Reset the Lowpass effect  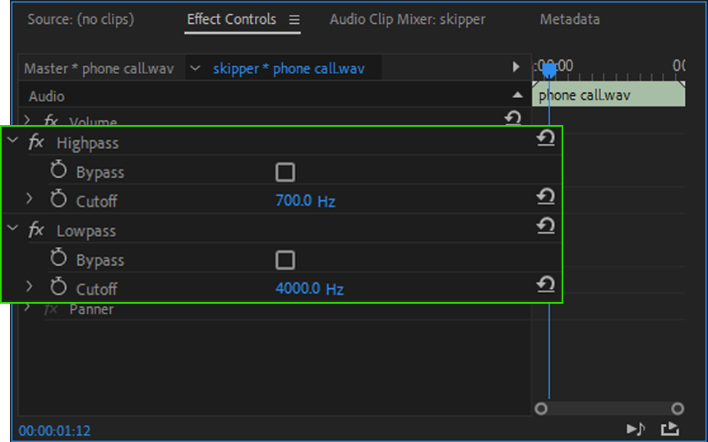tap(546, 226)
